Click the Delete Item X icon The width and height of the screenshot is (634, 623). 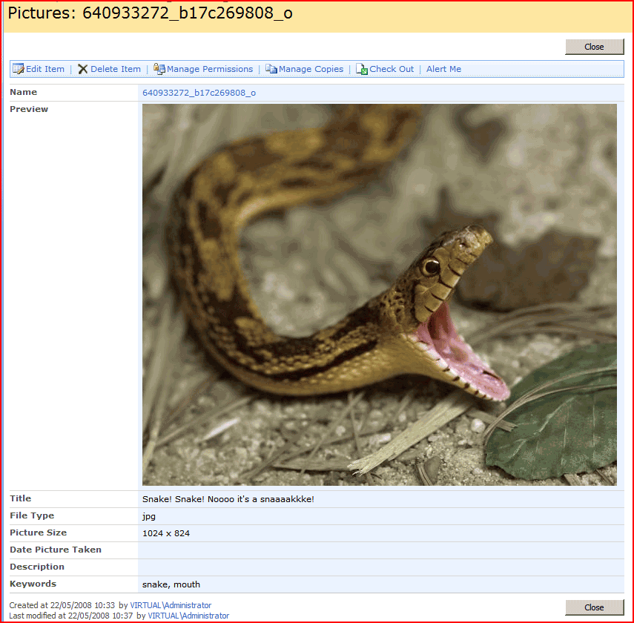[83, 69]
